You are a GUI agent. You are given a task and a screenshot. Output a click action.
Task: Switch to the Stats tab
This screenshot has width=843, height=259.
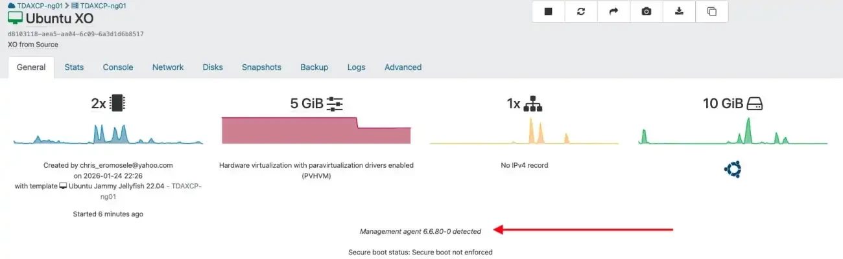(74, 67)
